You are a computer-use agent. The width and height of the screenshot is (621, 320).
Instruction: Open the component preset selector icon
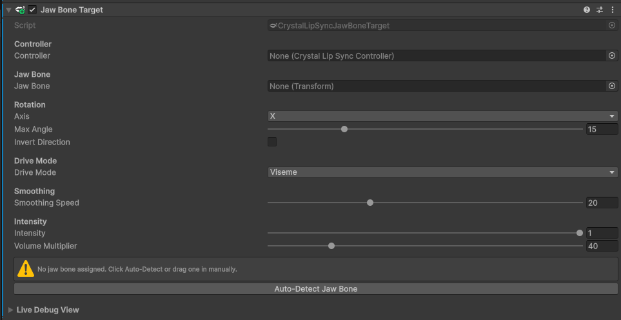[600, 10]
